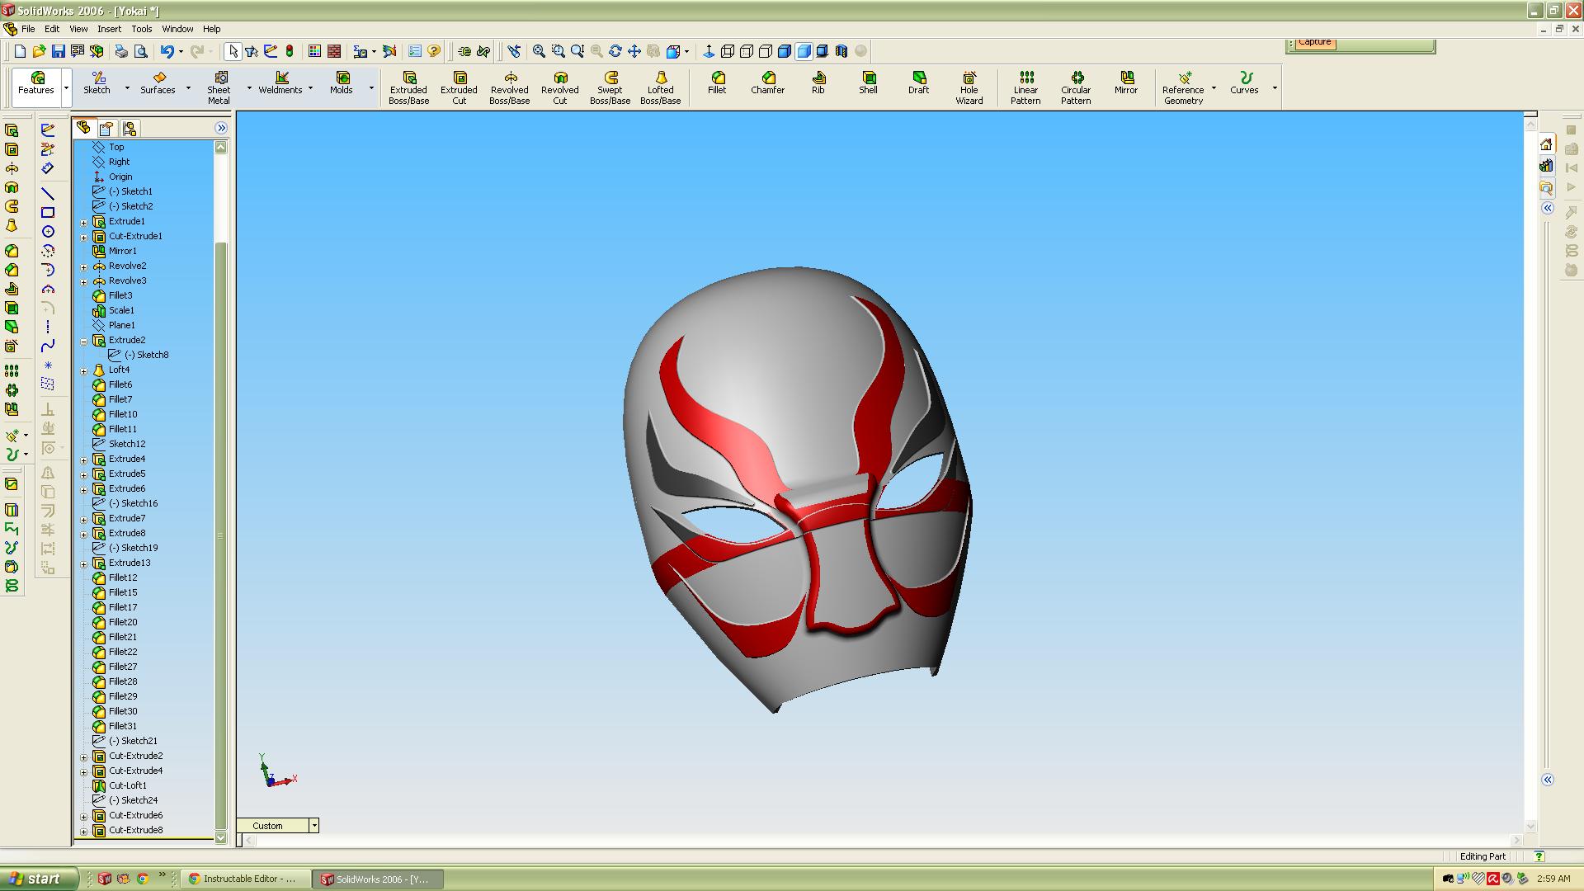This screenshot has width=1584, height=891.
Task: Open the Insert menu
Action: tap(109, 29)
